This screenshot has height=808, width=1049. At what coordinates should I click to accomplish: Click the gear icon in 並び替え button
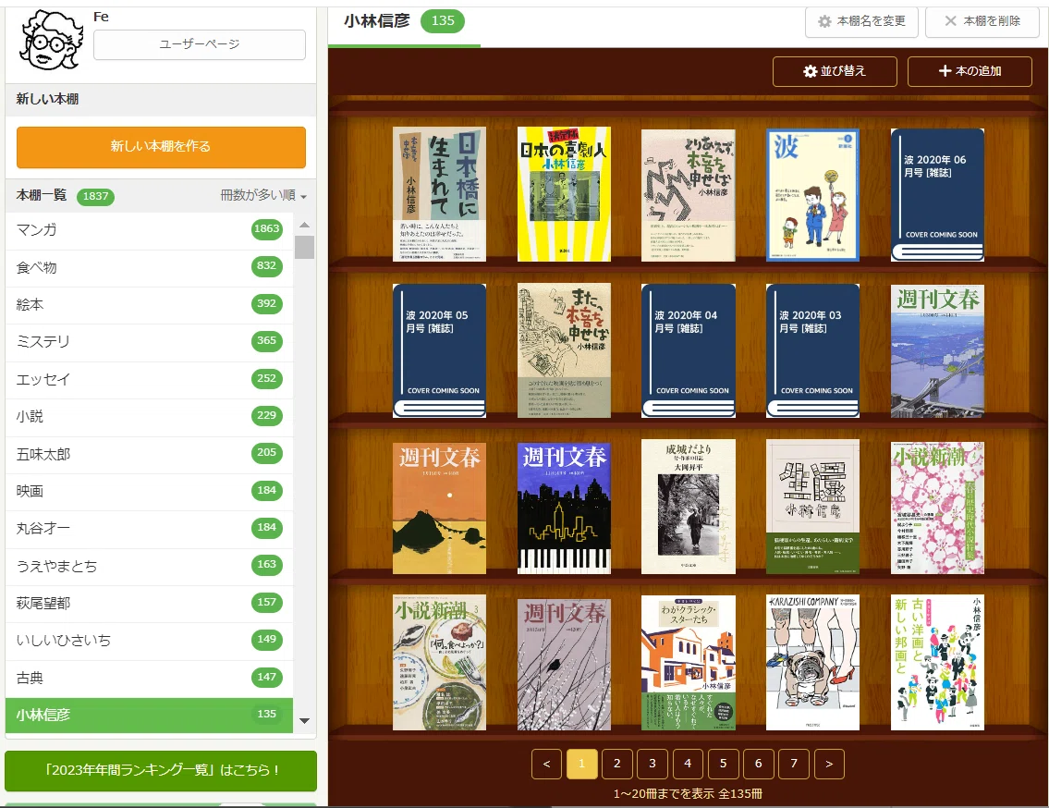pos(811,71)
